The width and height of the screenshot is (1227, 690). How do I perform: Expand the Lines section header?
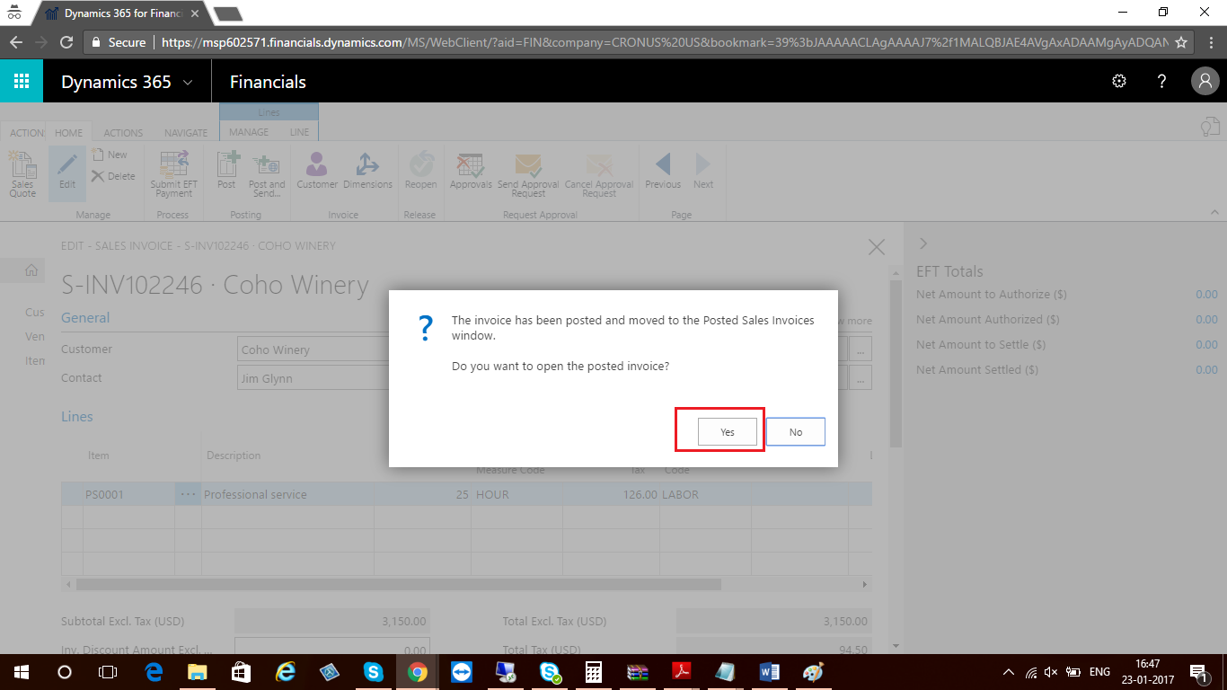[77, 416]
